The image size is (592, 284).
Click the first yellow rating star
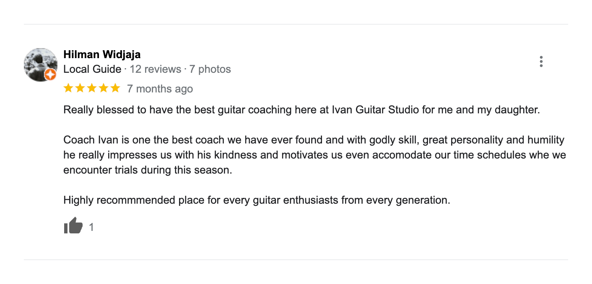[x=68, y=88]
